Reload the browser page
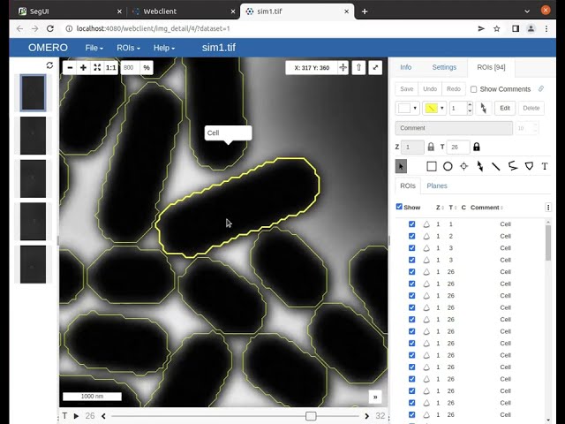Image resolution: width=565 pixels, height=424 pixels. [x=50, y=28]
